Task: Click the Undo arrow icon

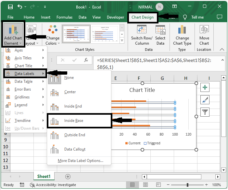Action: [x=19, y=7]
